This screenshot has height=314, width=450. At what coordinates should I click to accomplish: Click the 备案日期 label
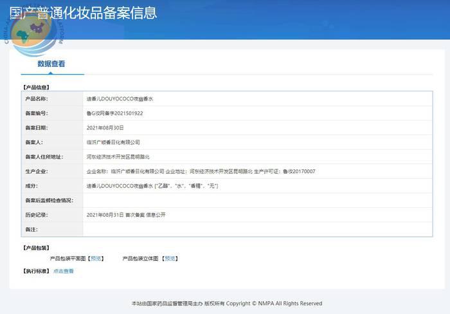click(x=37, y=128)
